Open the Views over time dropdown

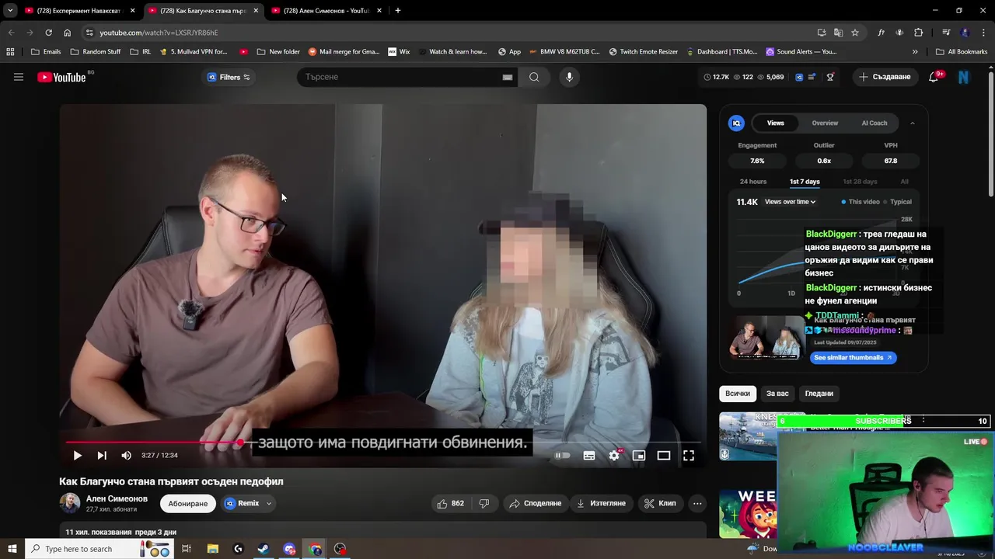(x=790, y=202)
